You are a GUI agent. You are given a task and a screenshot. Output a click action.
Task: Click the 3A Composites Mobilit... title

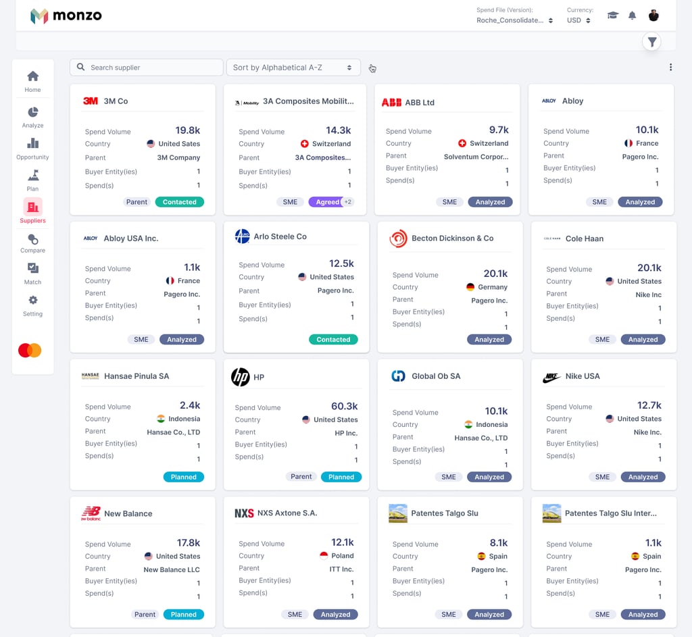pos(308,101)
